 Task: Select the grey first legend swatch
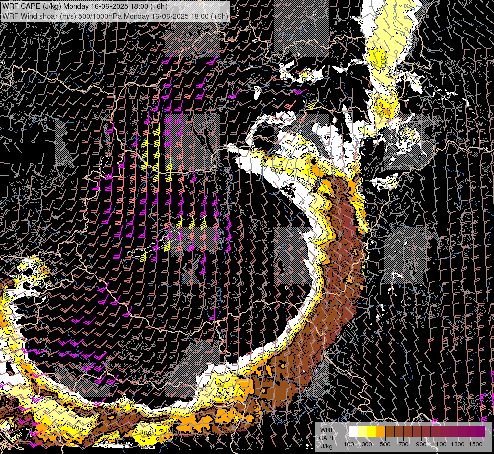click(344, 432)
